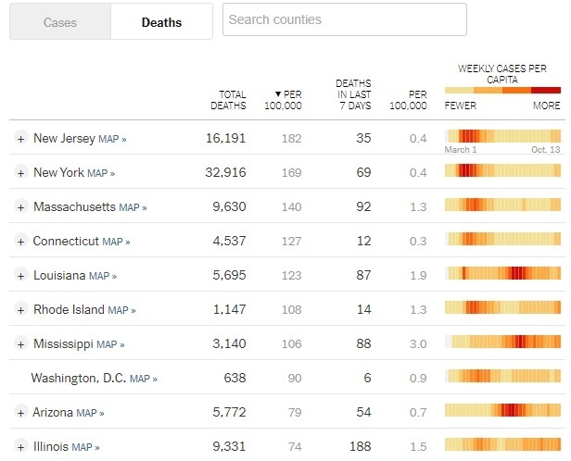Click plus icon beside Mississippi
This screenshot has width=571, height=461.
click(x=20, y=344)
